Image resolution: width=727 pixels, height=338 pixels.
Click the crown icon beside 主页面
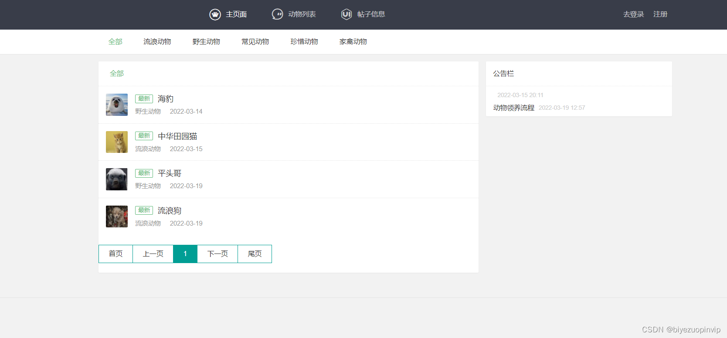point(215,14)
